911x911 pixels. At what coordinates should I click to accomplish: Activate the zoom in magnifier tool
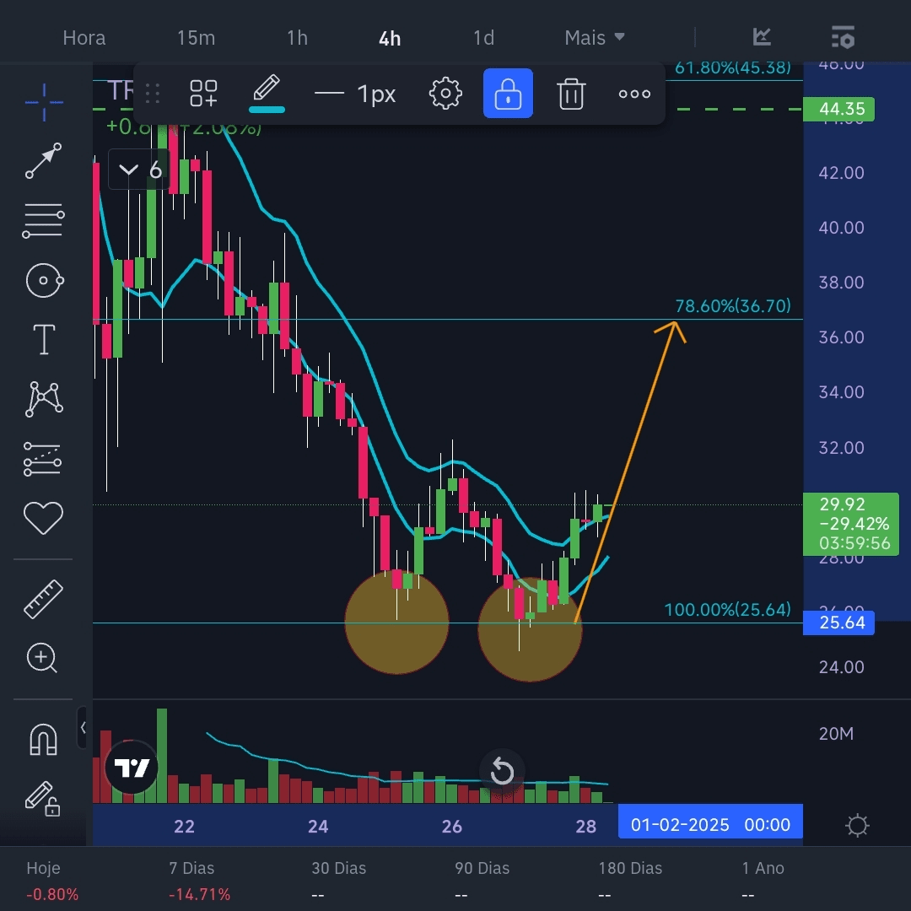point(42,658)
